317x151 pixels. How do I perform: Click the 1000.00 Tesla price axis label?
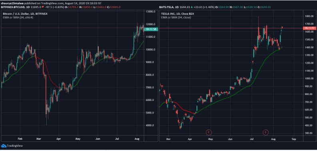pyautogui.click(x=309, y=79)
